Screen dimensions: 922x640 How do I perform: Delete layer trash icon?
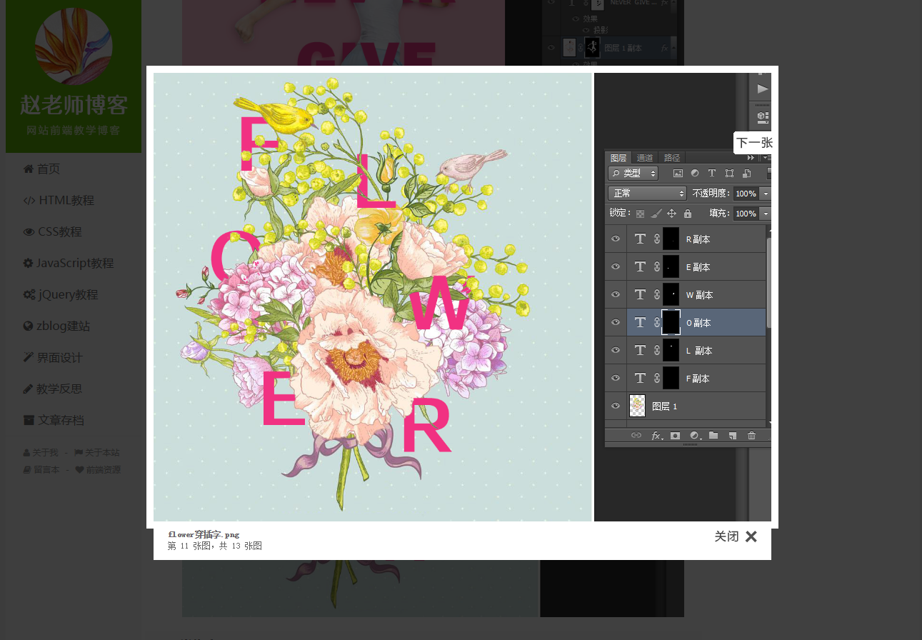[x=751, y=436]
